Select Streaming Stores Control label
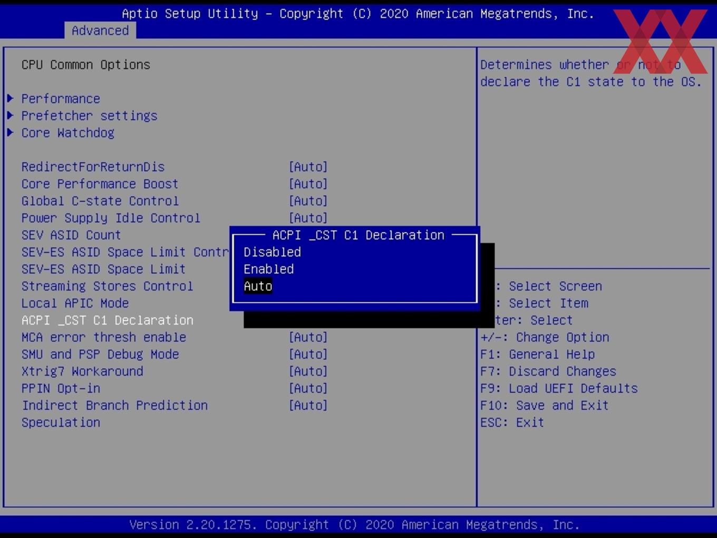717x538 pixels. [x=107, y=286]
